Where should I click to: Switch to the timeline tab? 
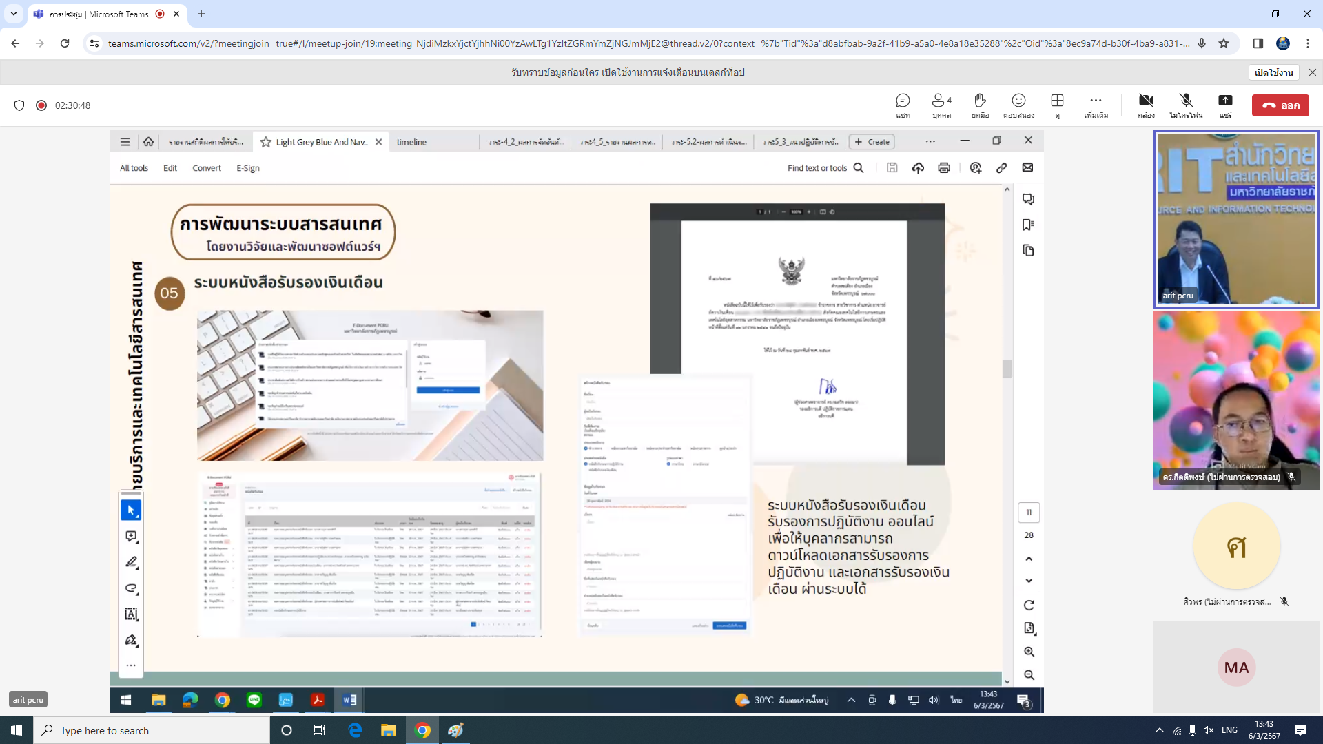coord(411,142)
